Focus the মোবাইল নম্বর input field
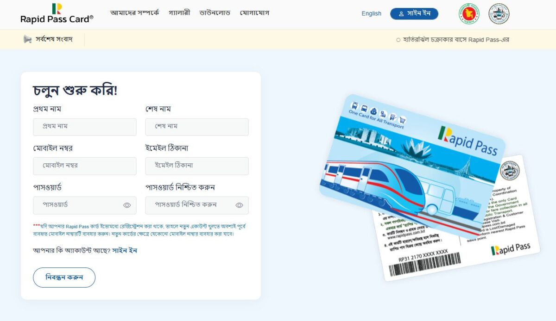The width and height of the screenshot is (556, 321). pyautogui.click(x=85, y=166)
